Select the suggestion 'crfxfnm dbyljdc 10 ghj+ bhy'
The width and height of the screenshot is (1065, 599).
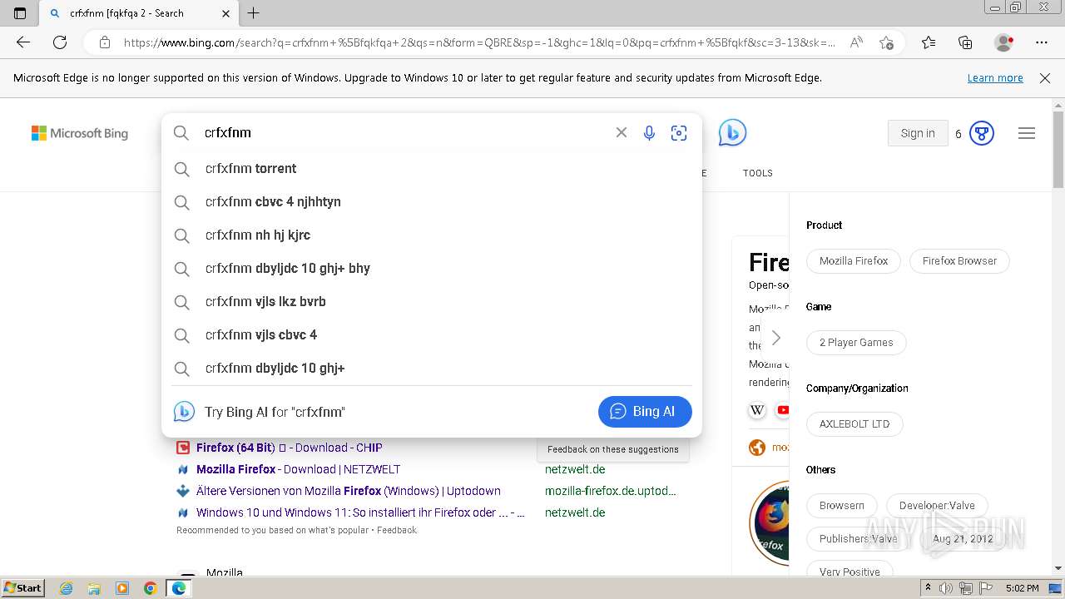tap(432, 269)
